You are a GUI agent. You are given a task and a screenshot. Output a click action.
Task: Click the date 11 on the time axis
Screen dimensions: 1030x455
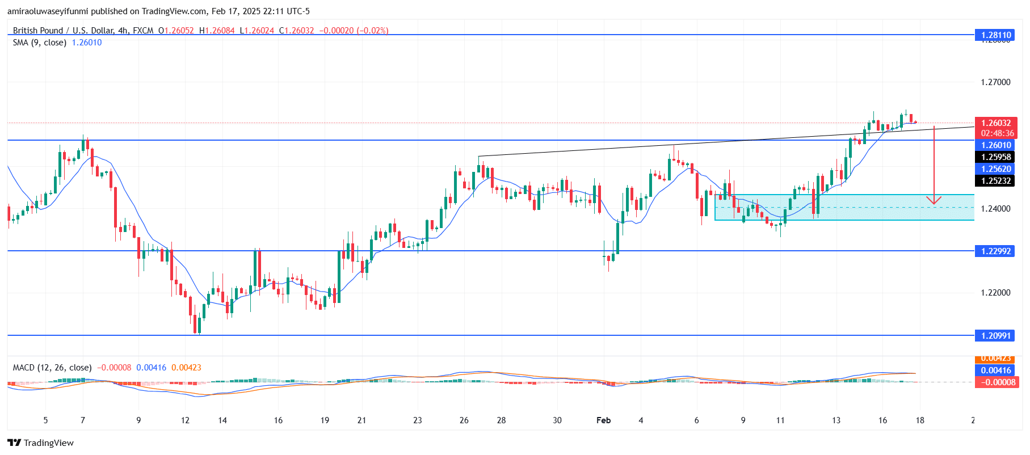click(780, 420)
